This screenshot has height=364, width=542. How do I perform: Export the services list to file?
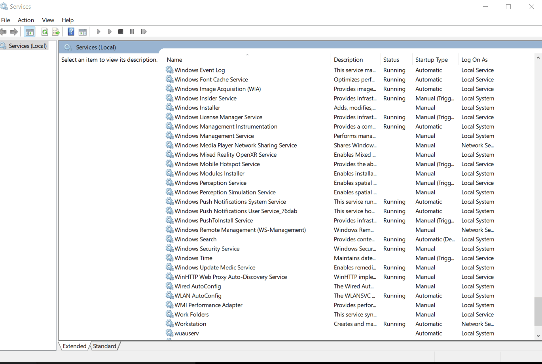coord(56,32)
